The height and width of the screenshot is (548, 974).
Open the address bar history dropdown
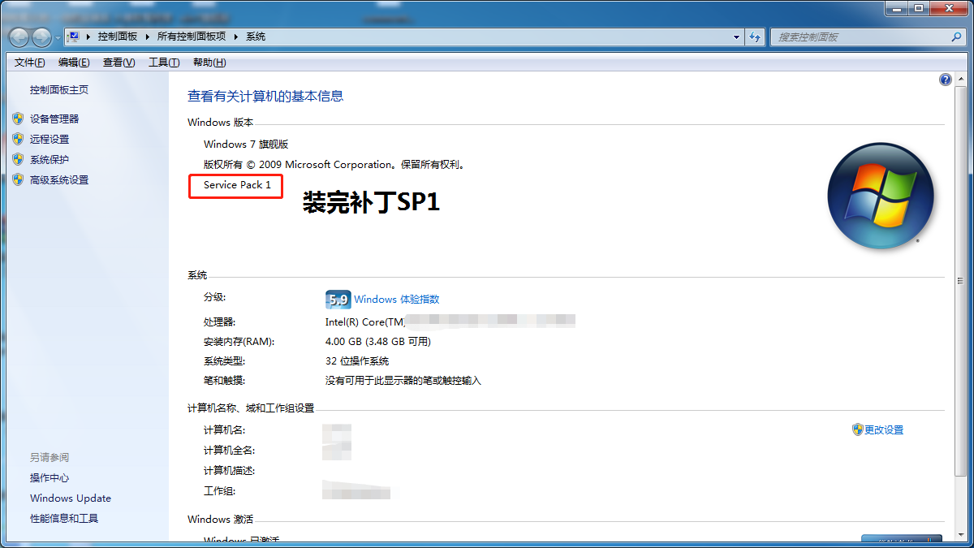click(x=736, y=37)
